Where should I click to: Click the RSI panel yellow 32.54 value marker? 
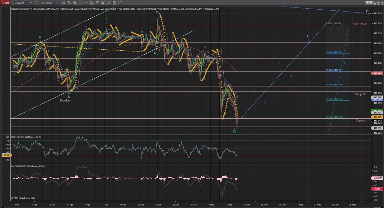click(x=5, y=156)
